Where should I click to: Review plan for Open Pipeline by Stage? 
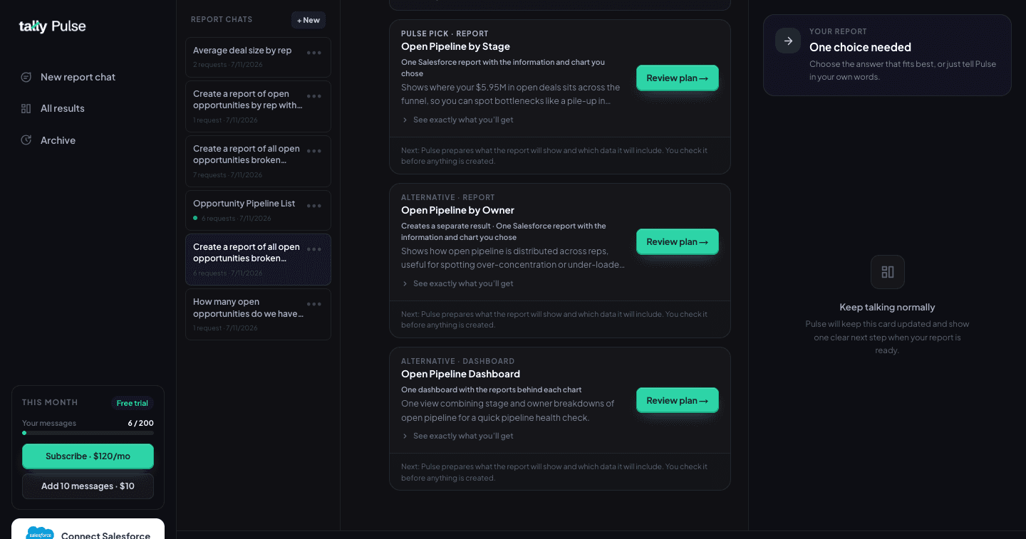678,78
